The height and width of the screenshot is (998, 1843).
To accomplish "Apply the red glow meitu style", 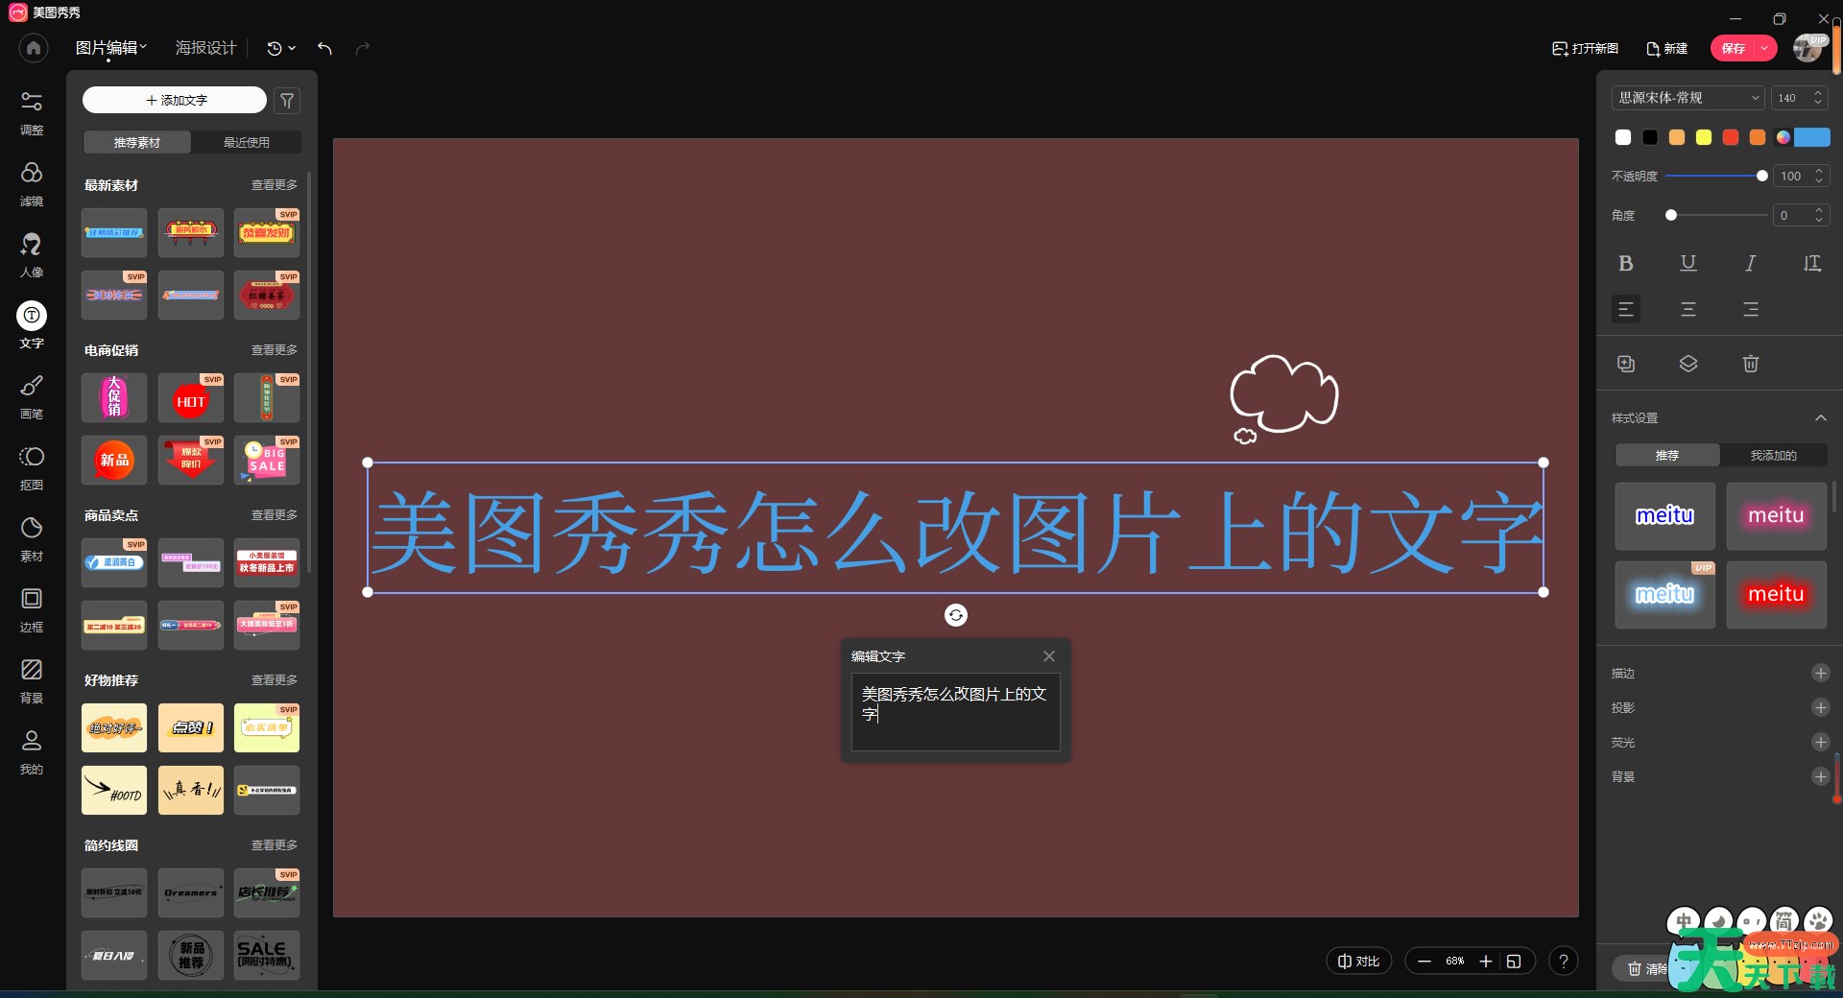I will coord(1776,595).
